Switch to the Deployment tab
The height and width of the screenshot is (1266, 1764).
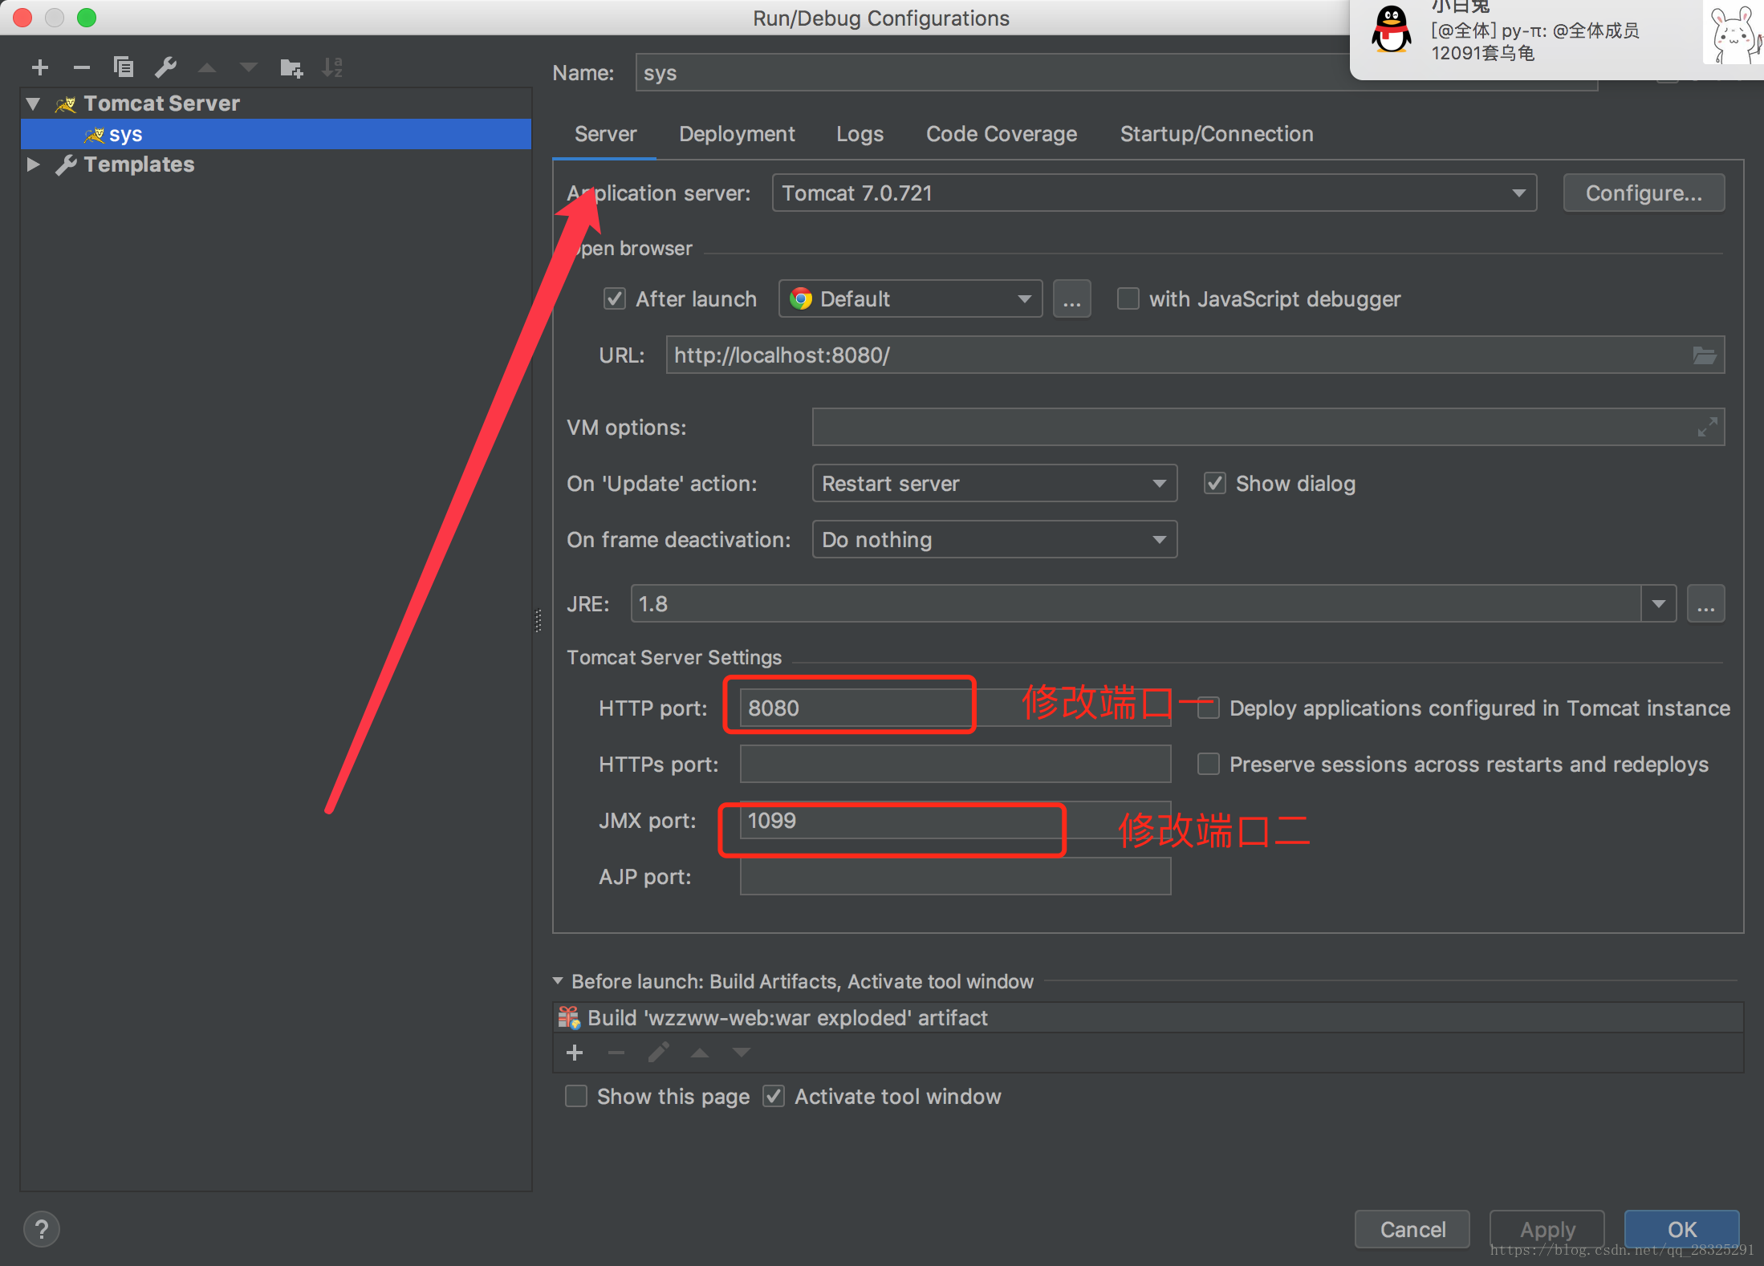[737, 134]
